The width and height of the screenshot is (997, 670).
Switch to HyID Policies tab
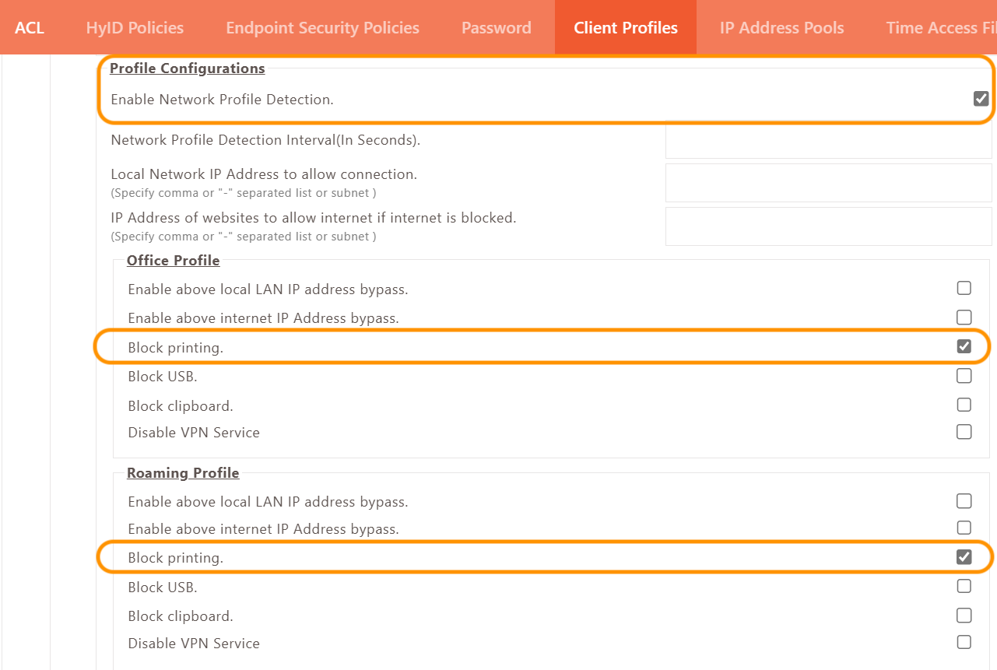click(x=135, y=28)
